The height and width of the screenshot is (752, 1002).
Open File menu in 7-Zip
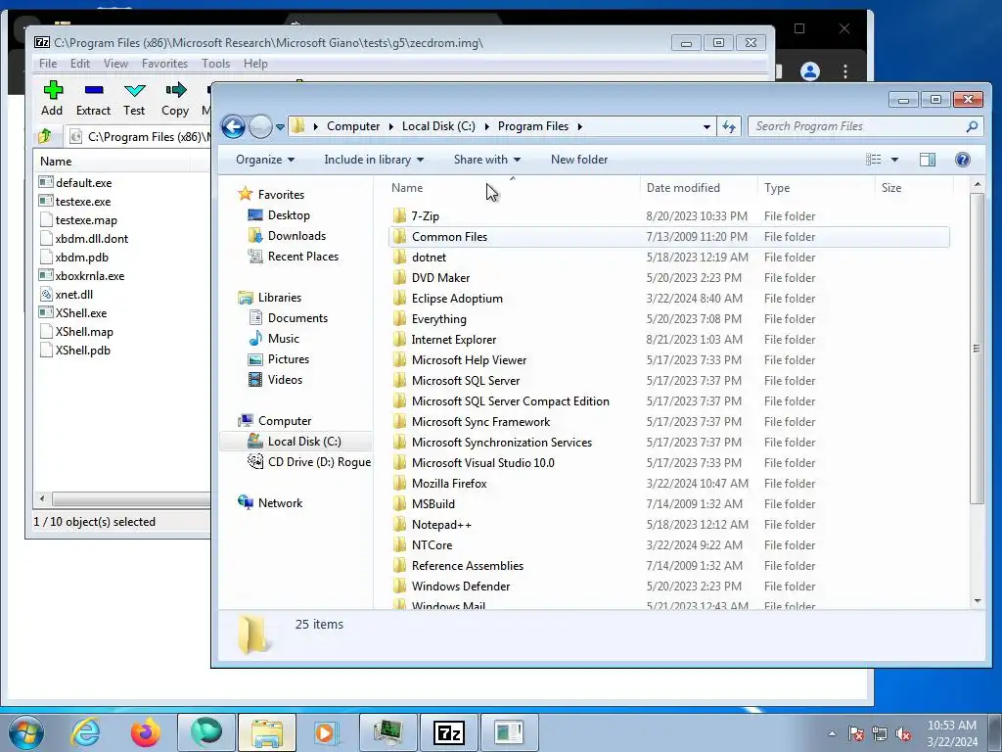pos(48,64)
